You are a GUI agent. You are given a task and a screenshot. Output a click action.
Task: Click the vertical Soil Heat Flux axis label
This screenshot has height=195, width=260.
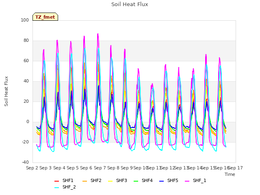pos(6,91)
